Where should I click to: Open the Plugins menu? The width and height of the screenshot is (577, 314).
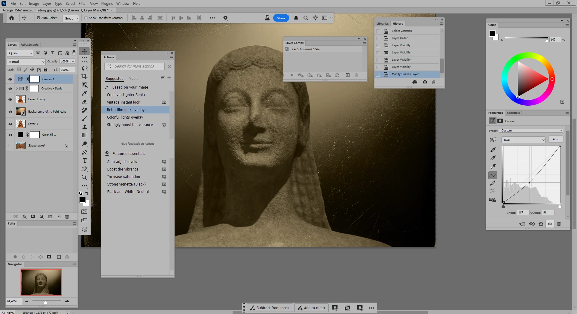tap(107, 4)
